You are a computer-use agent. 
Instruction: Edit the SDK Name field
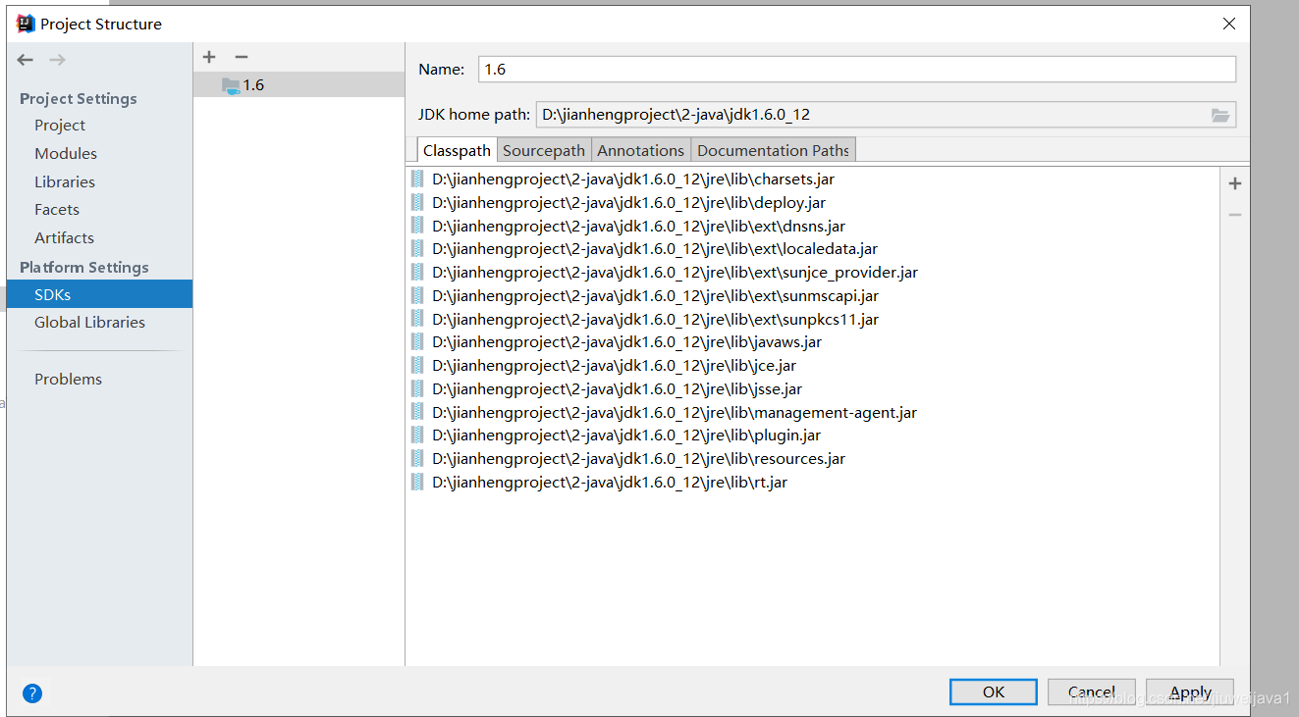coord(856,69)
